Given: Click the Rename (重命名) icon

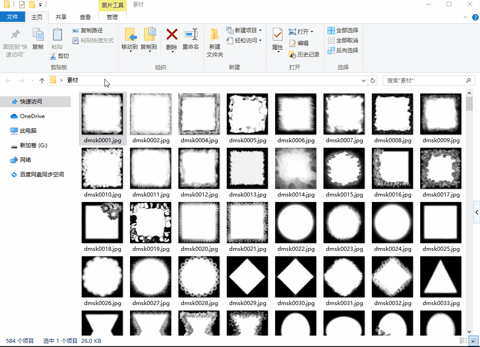Looking at the screenshot, I should tap(191, 35).
